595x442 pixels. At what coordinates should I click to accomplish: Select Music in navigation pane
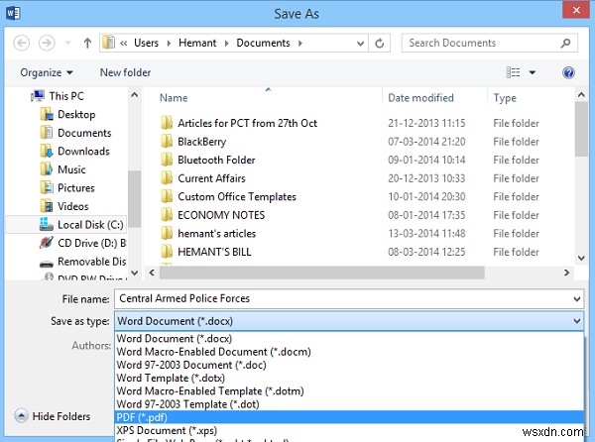[x=62, y=169]
